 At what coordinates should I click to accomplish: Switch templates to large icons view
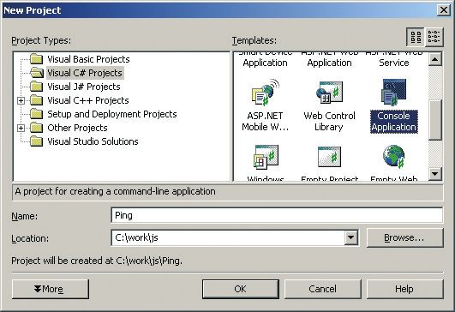click(x=416, y=37)
